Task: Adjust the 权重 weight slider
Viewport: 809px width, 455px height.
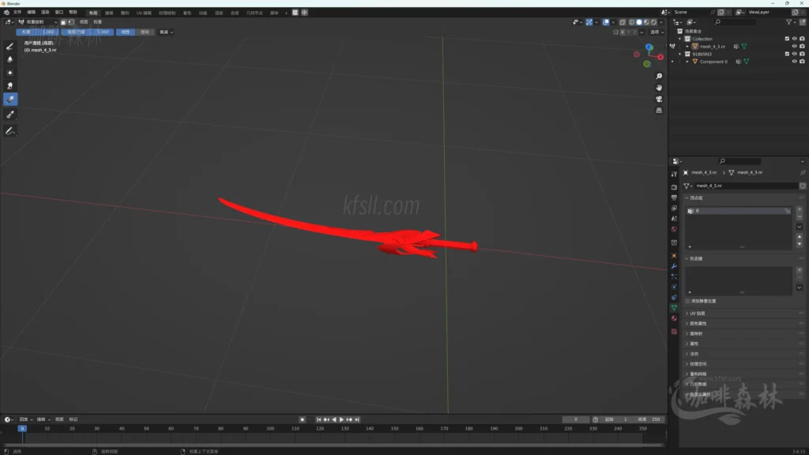Action: coord(36,32)
